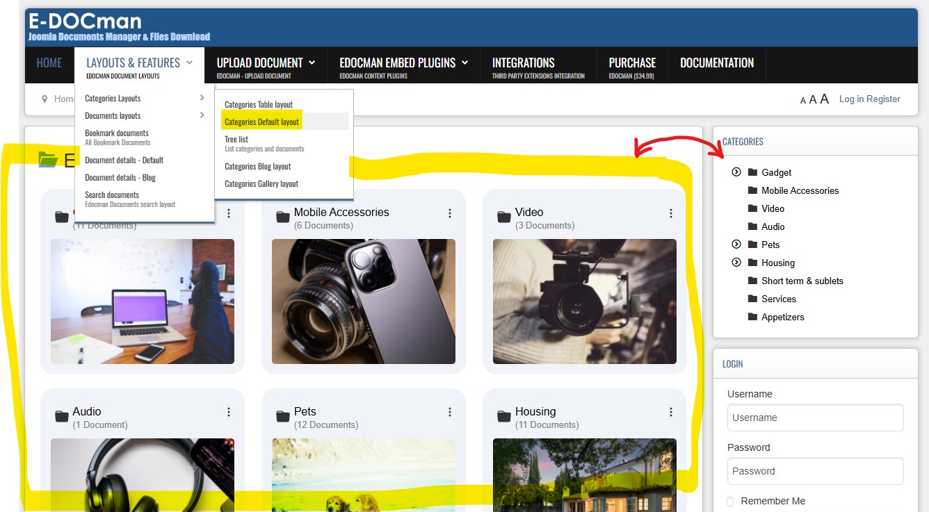
Task: Select Mobile Accessories in Categories tree
Action: (800, 190)
